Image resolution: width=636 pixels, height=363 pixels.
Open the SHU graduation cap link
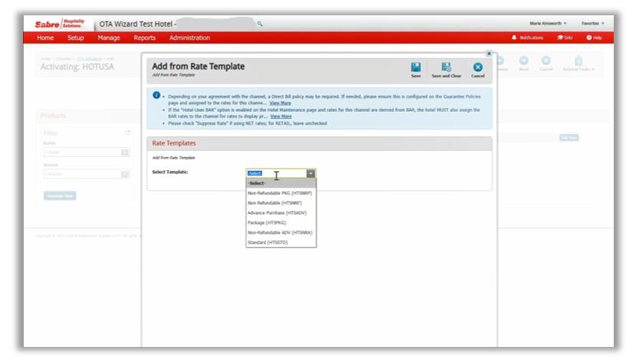pos(565,38)
